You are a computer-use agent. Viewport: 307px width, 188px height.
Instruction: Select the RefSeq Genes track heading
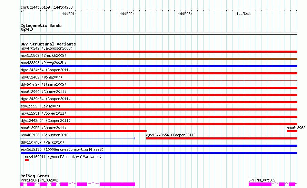coord(35,176)
